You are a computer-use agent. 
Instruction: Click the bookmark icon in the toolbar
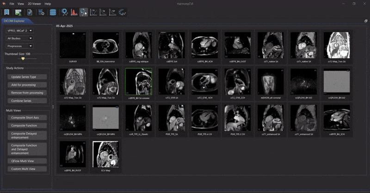click(x=6, y=12)
